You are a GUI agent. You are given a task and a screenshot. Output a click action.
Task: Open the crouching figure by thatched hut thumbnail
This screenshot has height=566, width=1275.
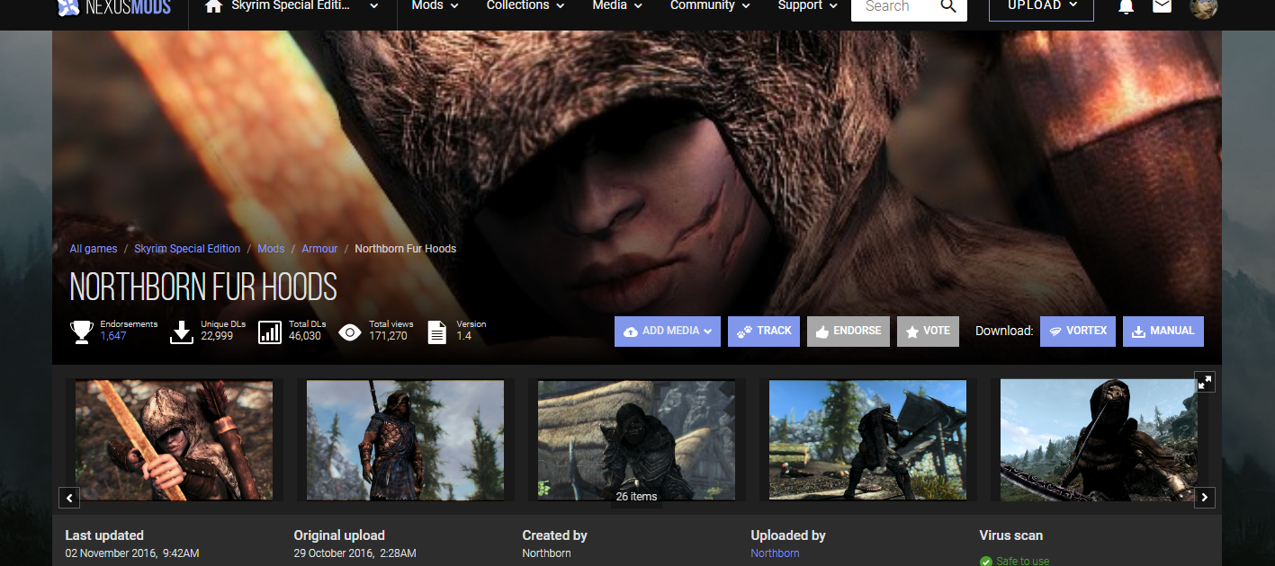click(636, 440)
